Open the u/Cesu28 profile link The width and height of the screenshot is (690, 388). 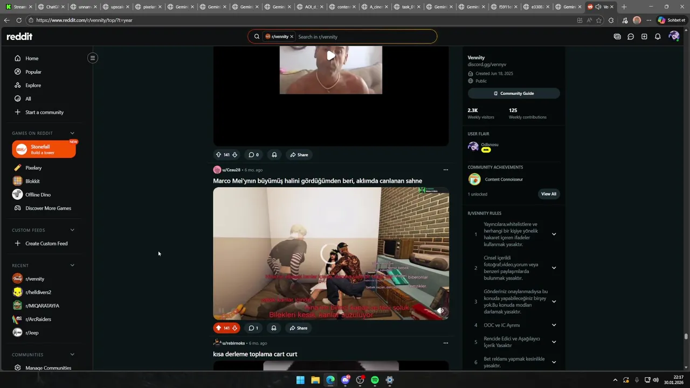231,170
